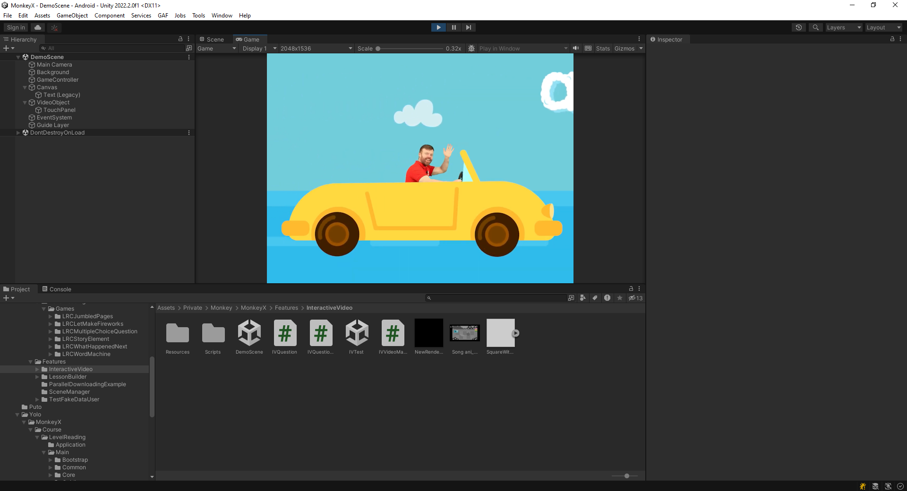Select the IVQuestion script asset
The height and width of the screenshot is (491, 907).
(285, 337)
